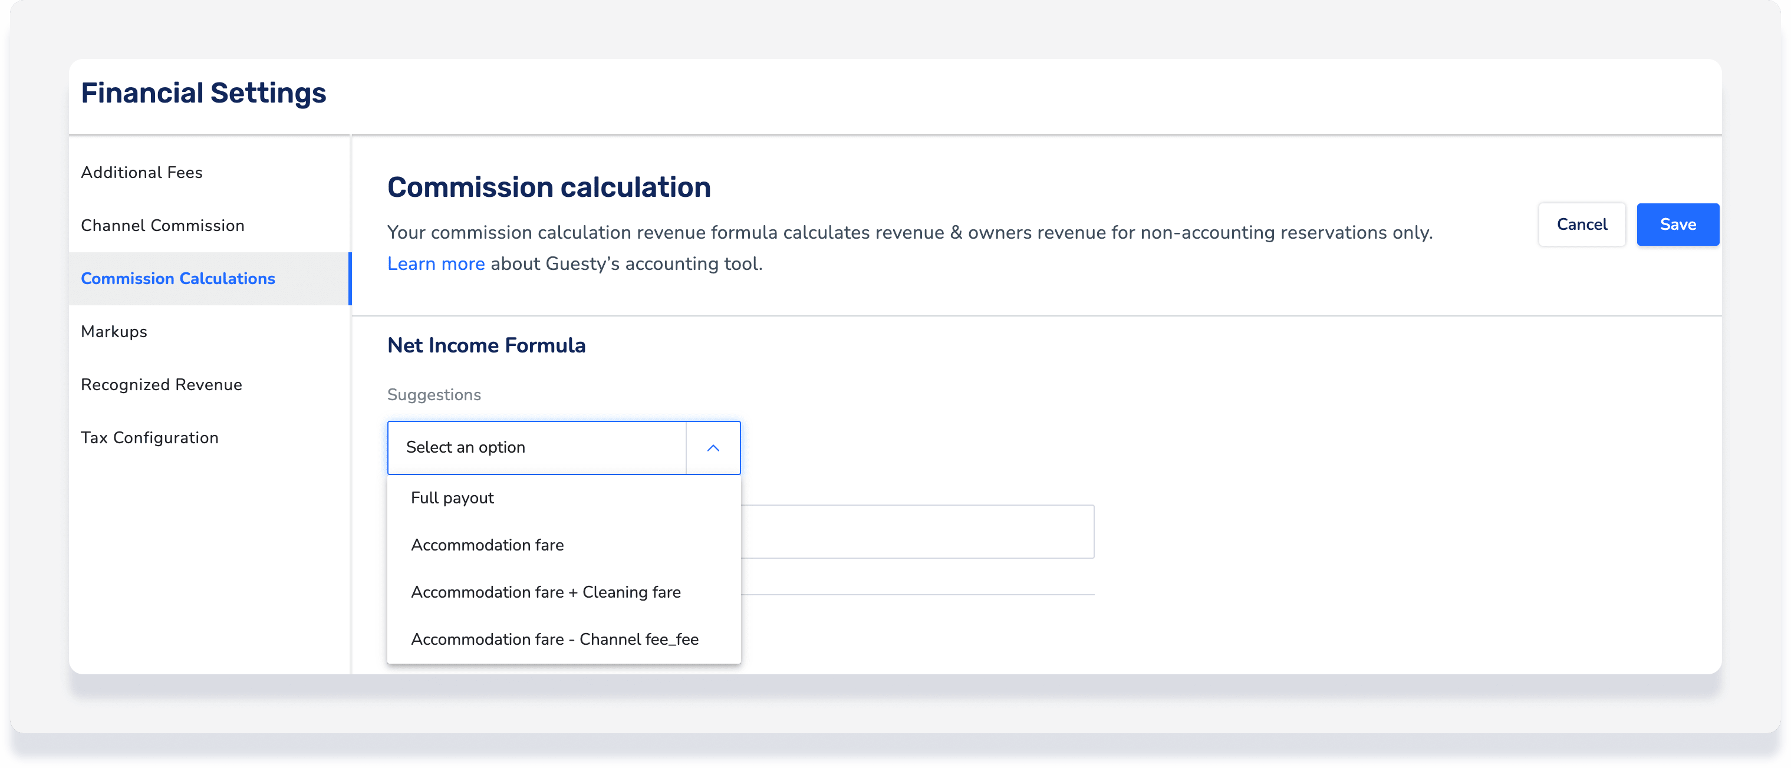Click the Net Income Formula heading
Image resolution: width=1791 pixels, height=768 pixels.
point(486,345)
